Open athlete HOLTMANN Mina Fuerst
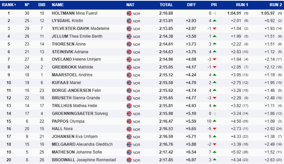 click(74, 13)
